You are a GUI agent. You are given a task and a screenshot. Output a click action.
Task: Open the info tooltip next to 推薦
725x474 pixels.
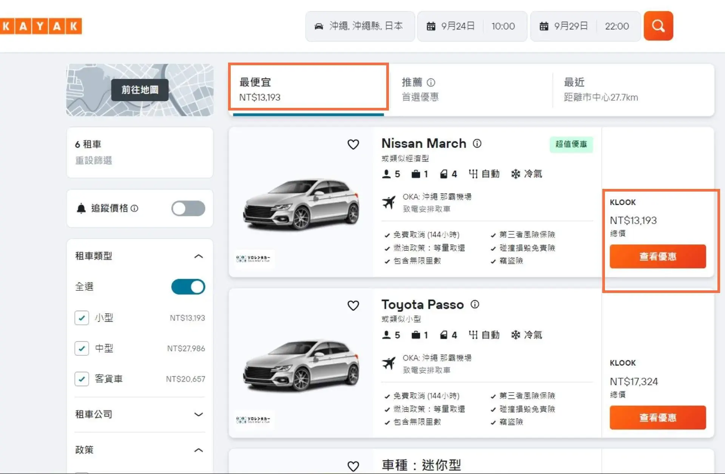[x=431, y=82]
